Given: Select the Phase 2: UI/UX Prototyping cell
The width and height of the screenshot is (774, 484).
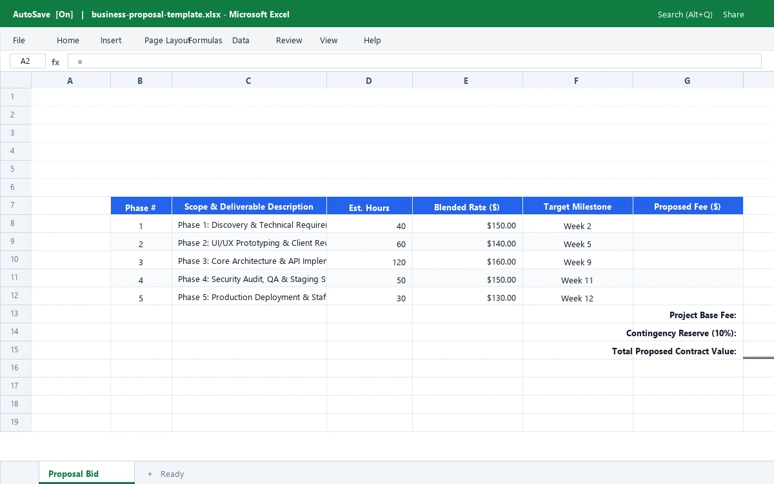Looking at the screenshot, I should coord(250,242).
